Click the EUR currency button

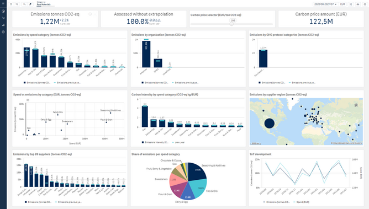pos(342,4)
